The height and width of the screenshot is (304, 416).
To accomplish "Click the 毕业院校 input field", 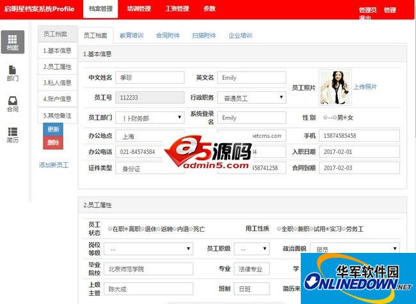I will tap(148, 269).
